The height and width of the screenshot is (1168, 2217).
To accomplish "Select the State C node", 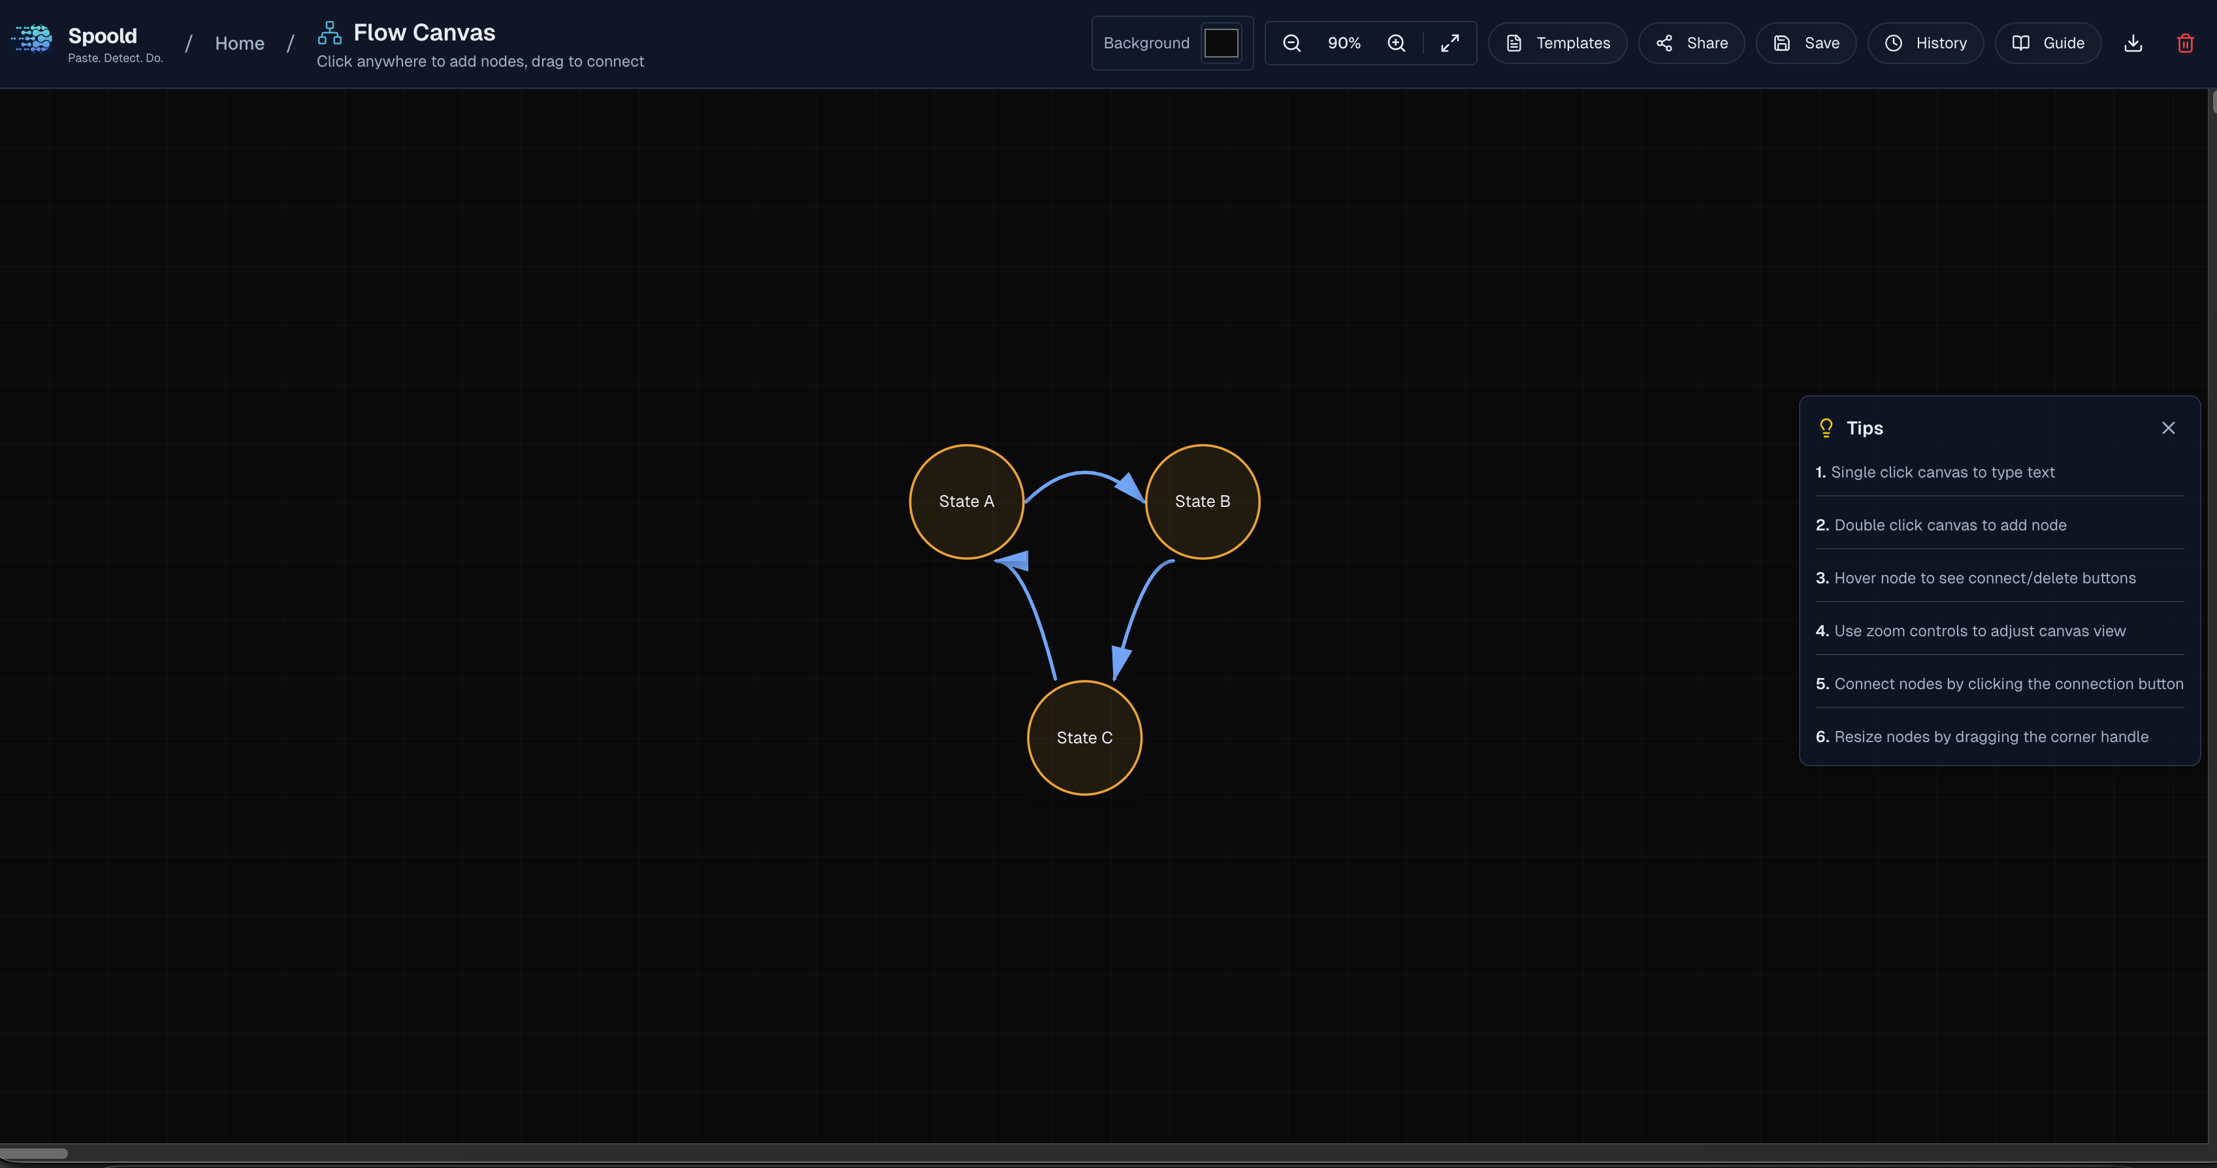I will tap(1084, 738).
